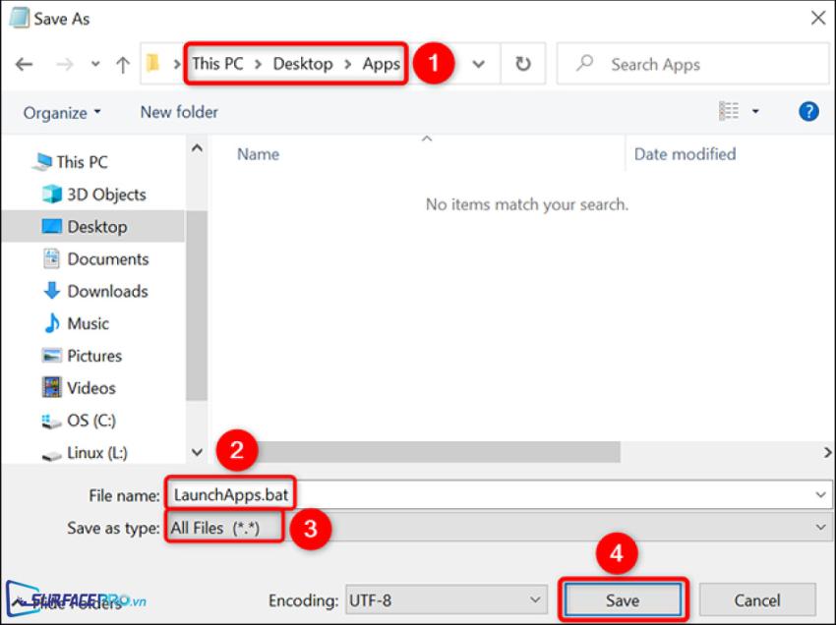Click the sidebar scroll up arrow
Viewport: 836px width, 625px height.
click(197, 148)
